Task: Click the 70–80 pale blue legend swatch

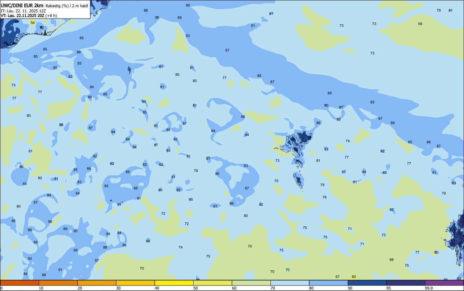Action: (x=290, y=283)
